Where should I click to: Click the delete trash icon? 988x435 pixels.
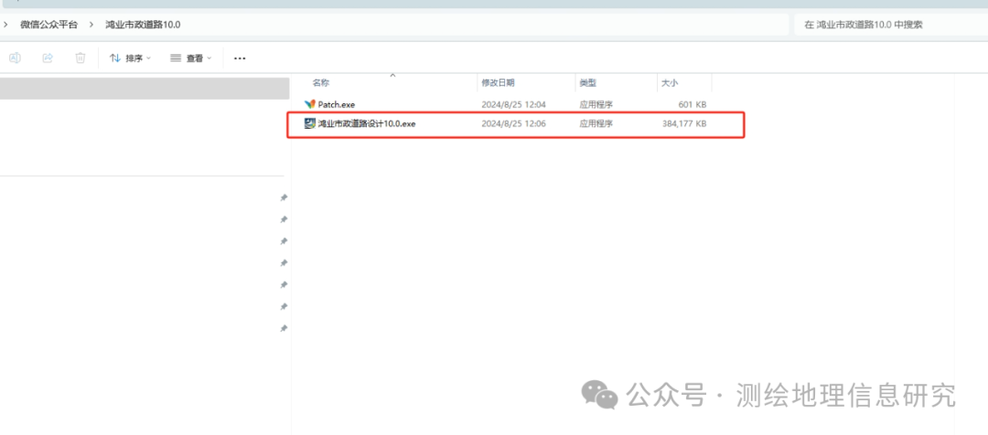pos(80,58)
